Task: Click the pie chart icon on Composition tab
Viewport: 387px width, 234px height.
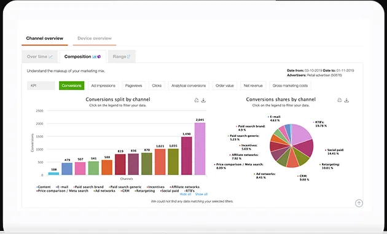Action: 99,57
